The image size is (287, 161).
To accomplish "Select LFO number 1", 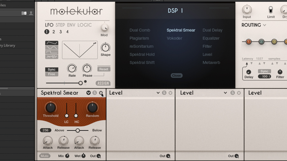I will tap(47, 32).
